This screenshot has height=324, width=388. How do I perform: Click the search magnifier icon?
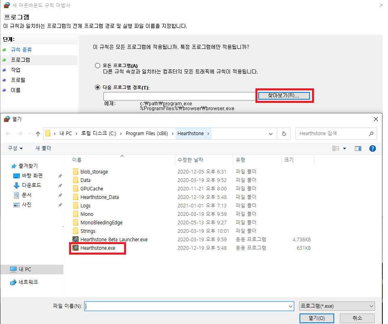371,134
